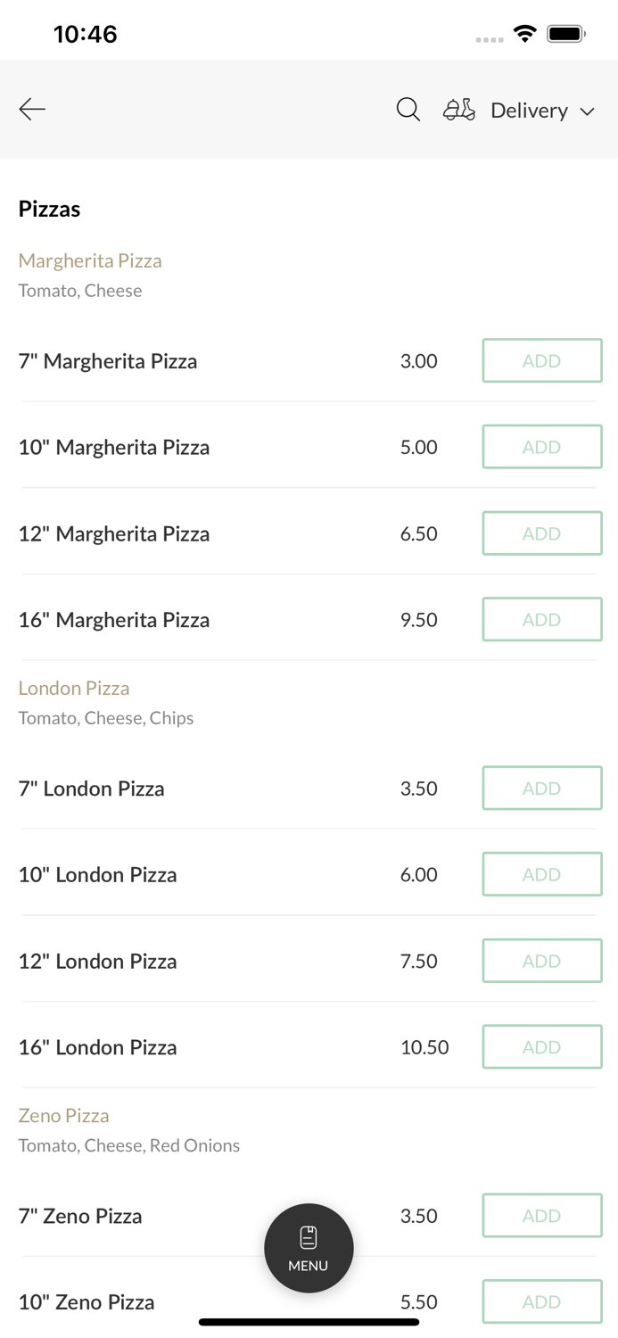Tap the MENU floating button icon
This screenshot has width=618, height=1338.
point(309,1248)
